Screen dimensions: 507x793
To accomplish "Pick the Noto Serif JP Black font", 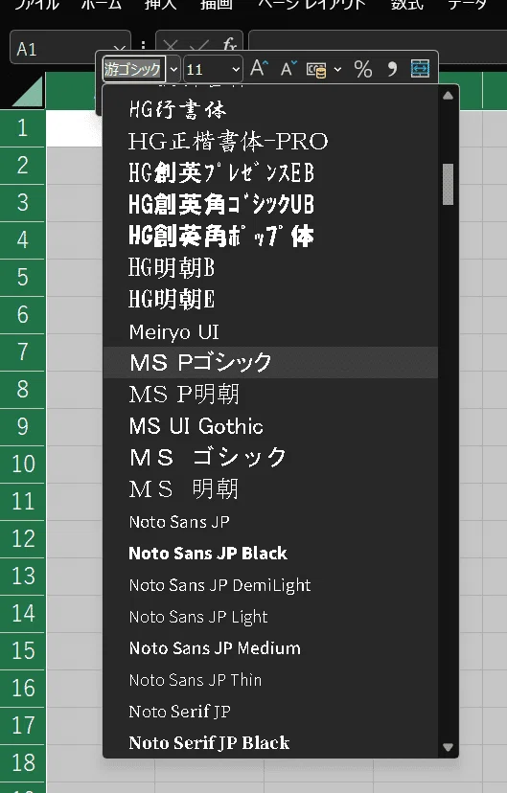I will point(270,742).
